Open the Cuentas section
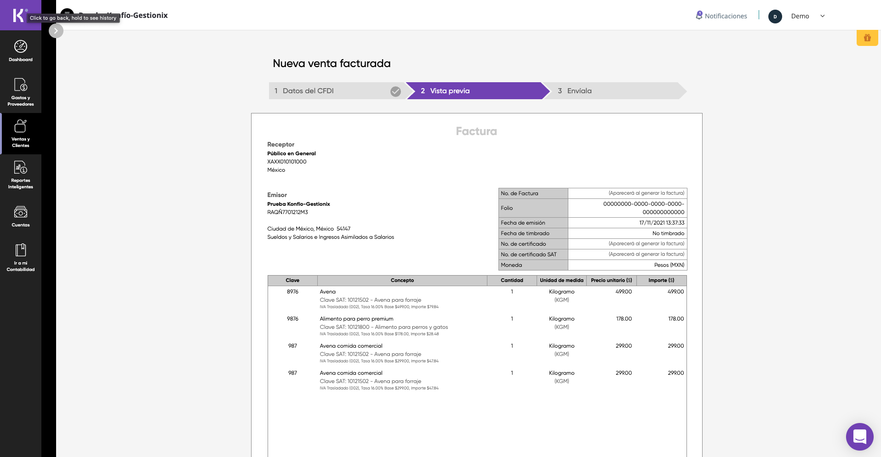The image size is (881, 457). (x=21, y=217)
